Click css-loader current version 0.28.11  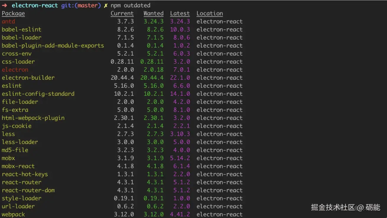coord(122,62)
